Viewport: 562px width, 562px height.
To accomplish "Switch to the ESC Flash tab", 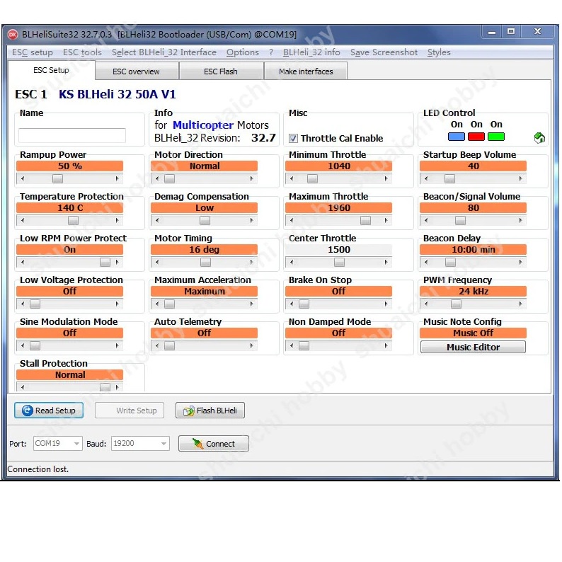I will [x=221, y=71].
